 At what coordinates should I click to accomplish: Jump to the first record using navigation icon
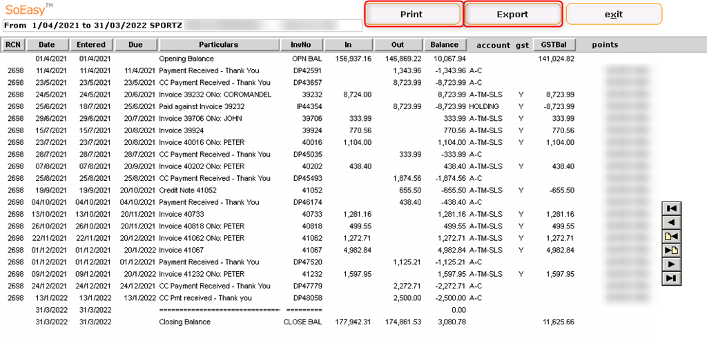(671, 208)
